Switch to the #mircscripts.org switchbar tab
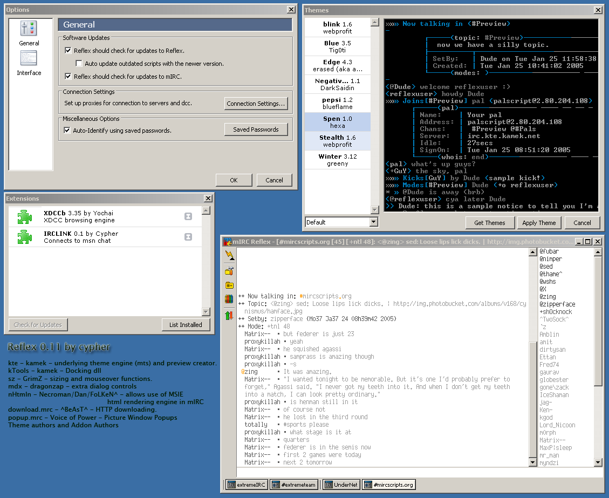Viewport: 609px width, 498px height. pos(389,485)
